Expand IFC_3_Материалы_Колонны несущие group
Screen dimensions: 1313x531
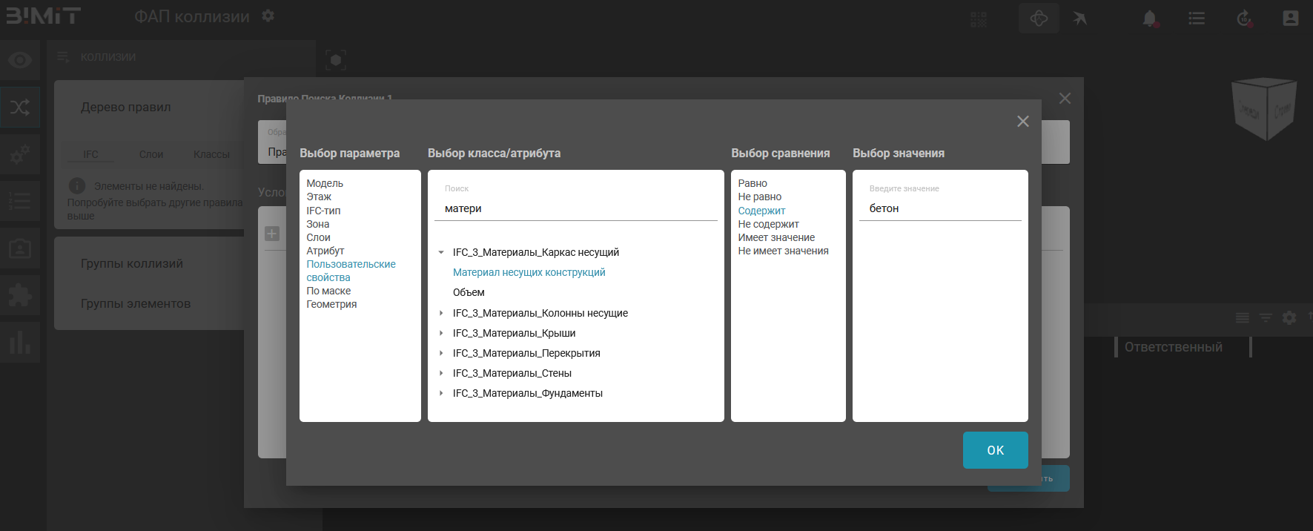441,314
